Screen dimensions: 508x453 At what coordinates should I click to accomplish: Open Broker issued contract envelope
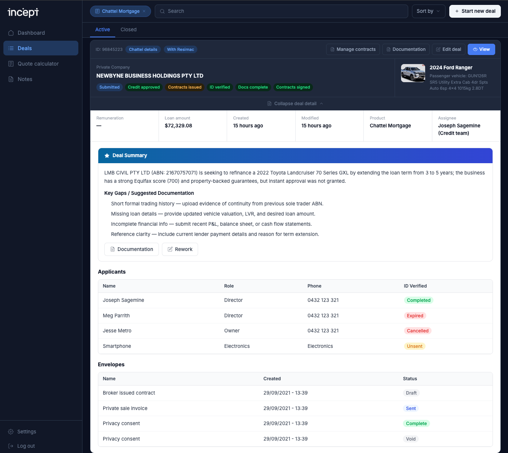coord(295,393)
